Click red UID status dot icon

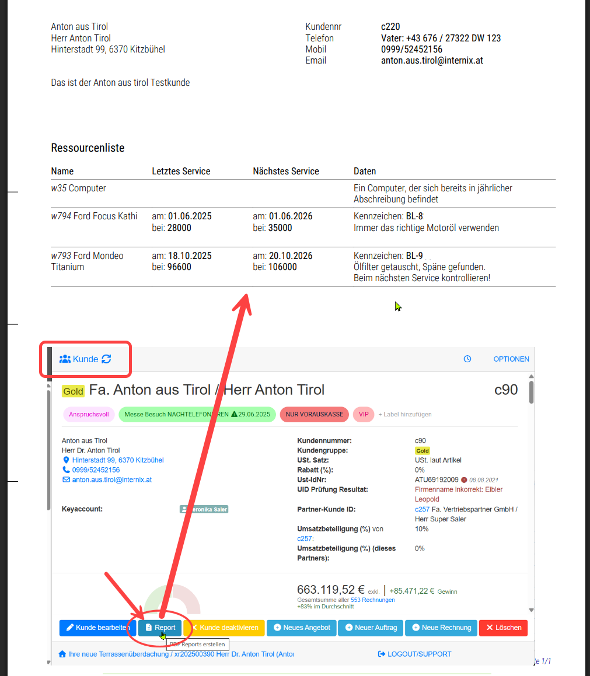(464, 480)
